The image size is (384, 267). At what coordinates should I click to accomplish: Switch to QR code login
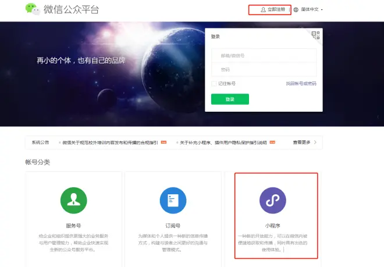click(315, 35)
